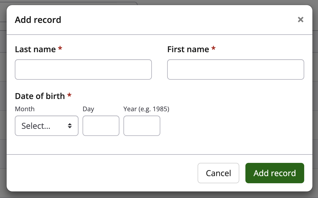The height and width of the screenshot is (198, 318).
Task: Click the up-down arrows in Month select
Action: coord(70,126)
